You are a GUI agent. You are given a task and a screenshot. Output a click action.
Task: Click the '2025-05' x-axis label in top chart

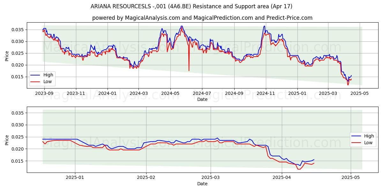click(x=359, y=93)
